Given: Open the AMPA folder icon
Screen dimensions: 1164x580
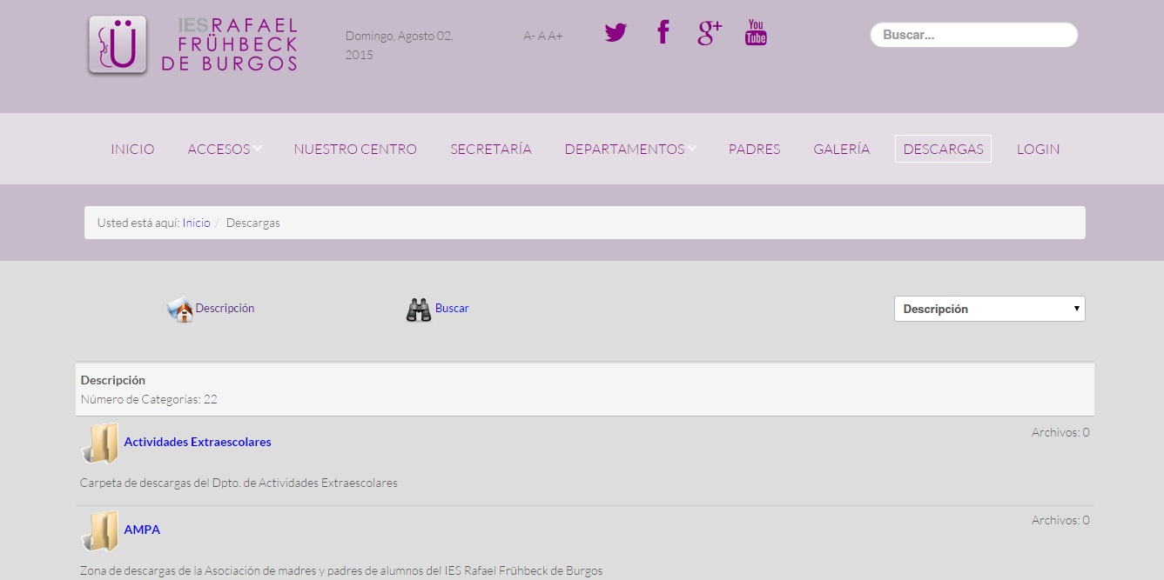Looking at the screenshot, I should [100, 531].
